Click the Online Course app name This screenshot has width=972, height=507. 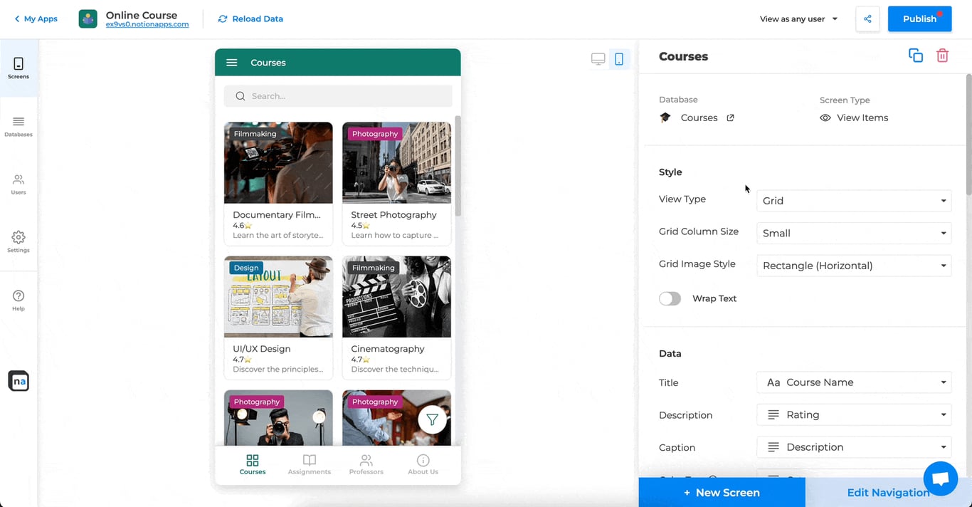click(x=142, y=15)
